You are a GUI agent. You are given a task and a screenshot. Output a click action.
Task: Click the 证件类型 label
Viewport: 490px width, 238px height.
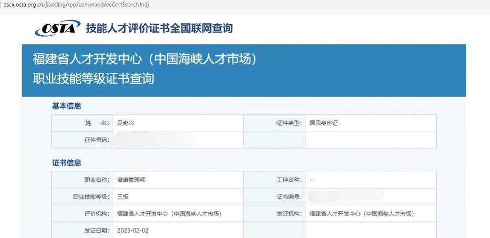tap(290, 123)
